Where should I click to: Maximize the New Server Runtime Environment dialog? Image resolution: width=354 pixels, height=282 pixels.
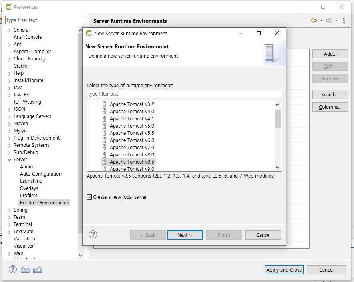[259, 33]
